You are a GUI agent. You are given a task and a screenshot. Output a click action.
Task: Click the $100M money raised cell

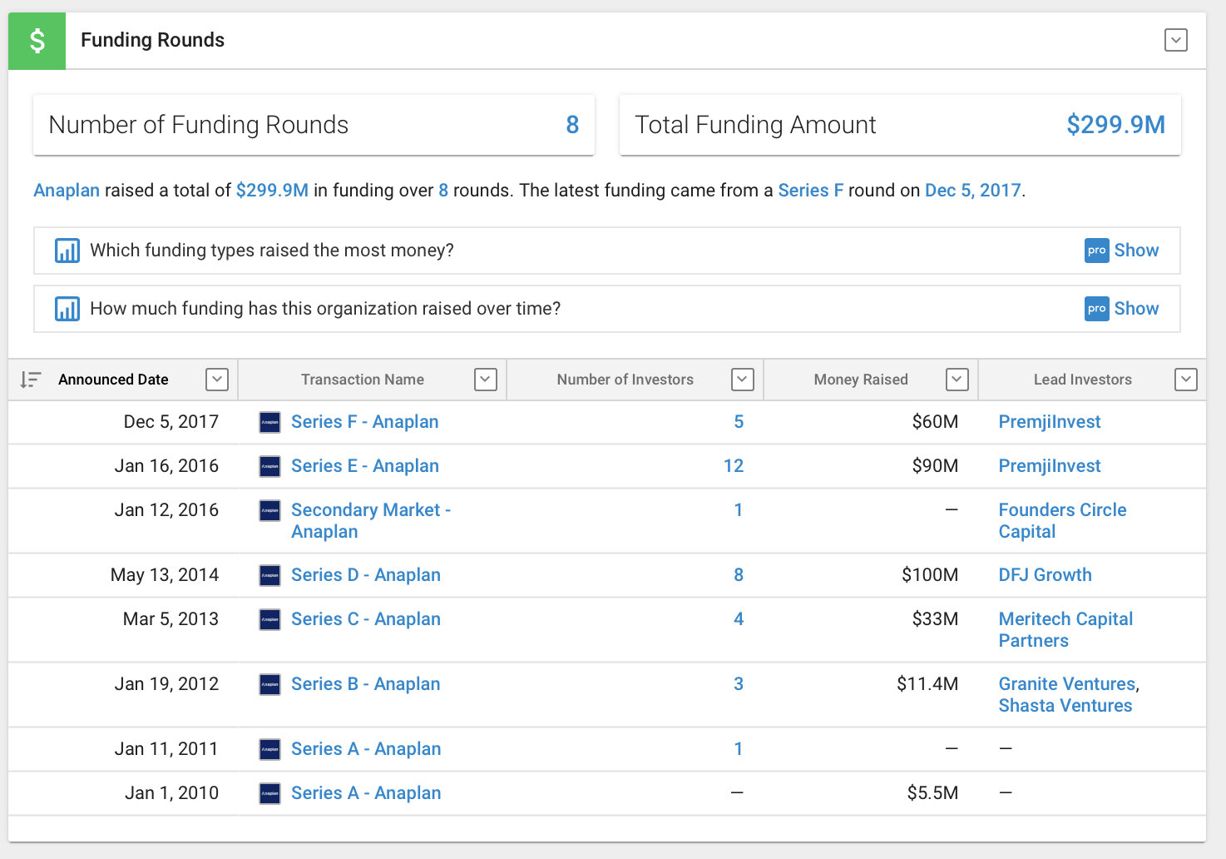tap(930, 575)
